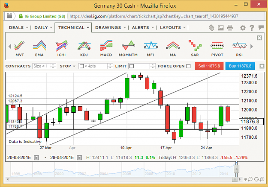Click the 12124.5 horizontal level label

(15, 96)
